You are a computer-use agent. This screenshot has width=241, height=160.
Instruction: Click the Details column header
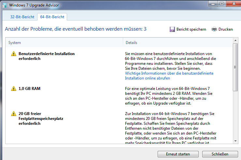click(x=178, y=43)
